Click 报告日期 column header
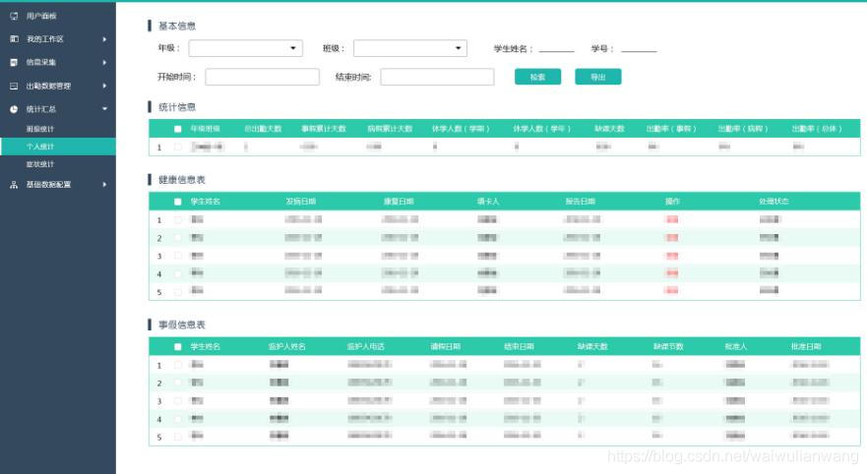The image size is (867, 474). 581,203
